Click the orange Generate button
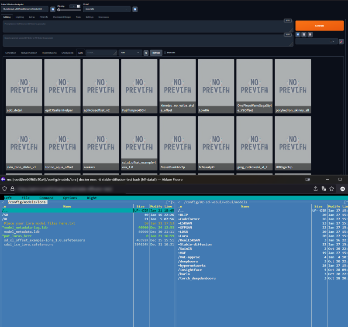 tap(319, 26)
